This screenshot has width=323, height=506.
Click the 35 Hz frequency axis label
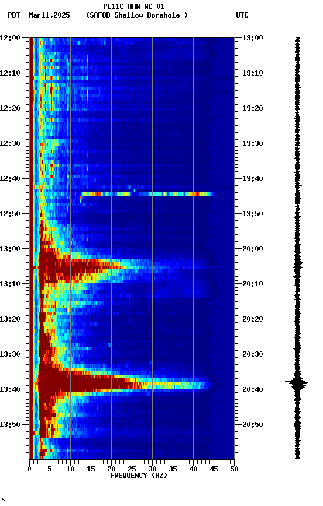tap(173, 469)
